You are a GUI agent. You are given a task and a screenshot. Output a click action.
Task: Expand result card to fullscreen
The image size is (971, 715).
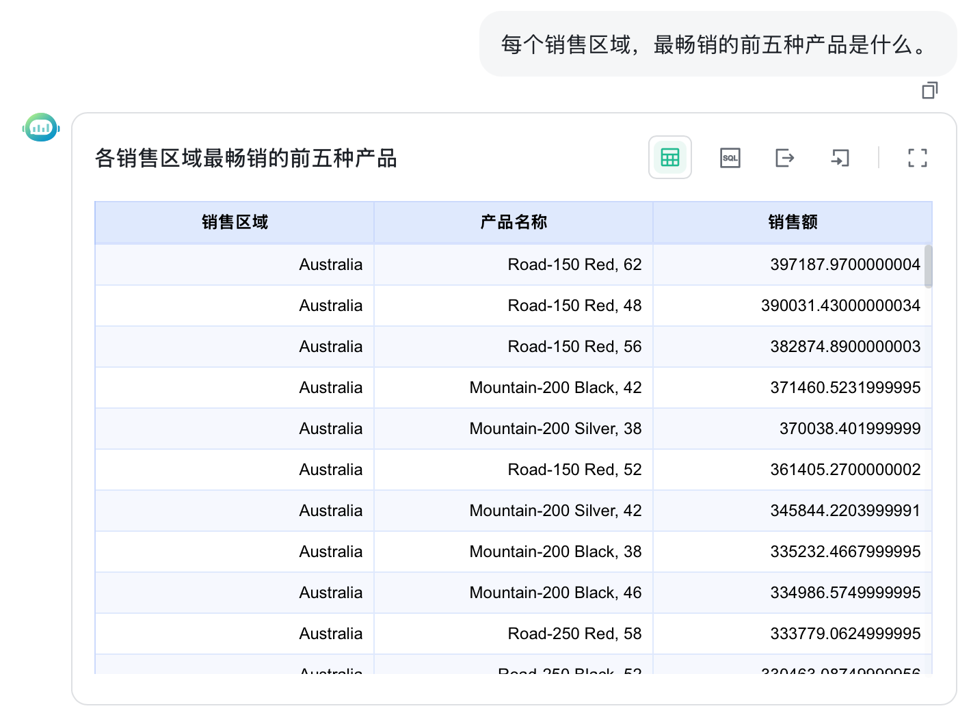[x=917, y=158]
